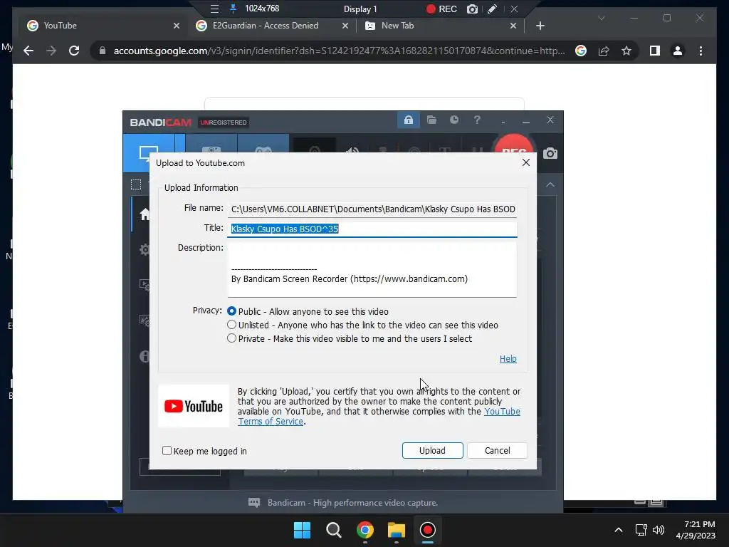Open clock showing 7:21 PM
Image resolution: width=729 pixels, height=547 pixels.
tap(696, 530)
